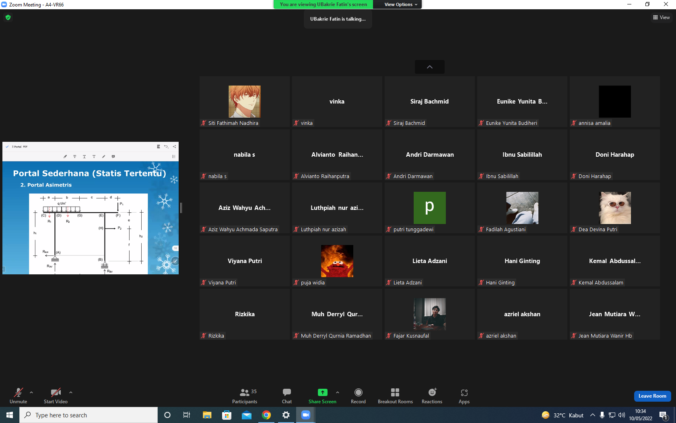Expand video options arrow next to Start Video
676x423 pixels.
point(71,392)
